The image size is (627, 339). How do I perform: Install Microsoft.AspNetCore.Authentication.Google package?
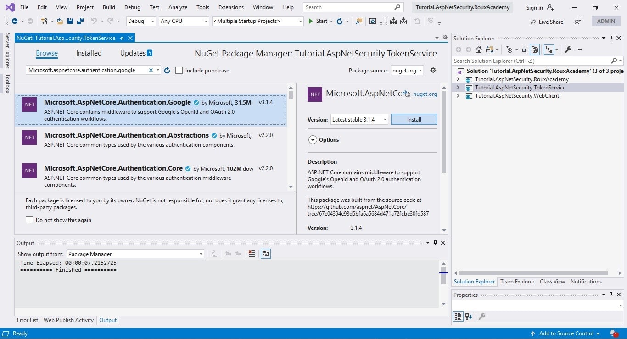point(413,119)
